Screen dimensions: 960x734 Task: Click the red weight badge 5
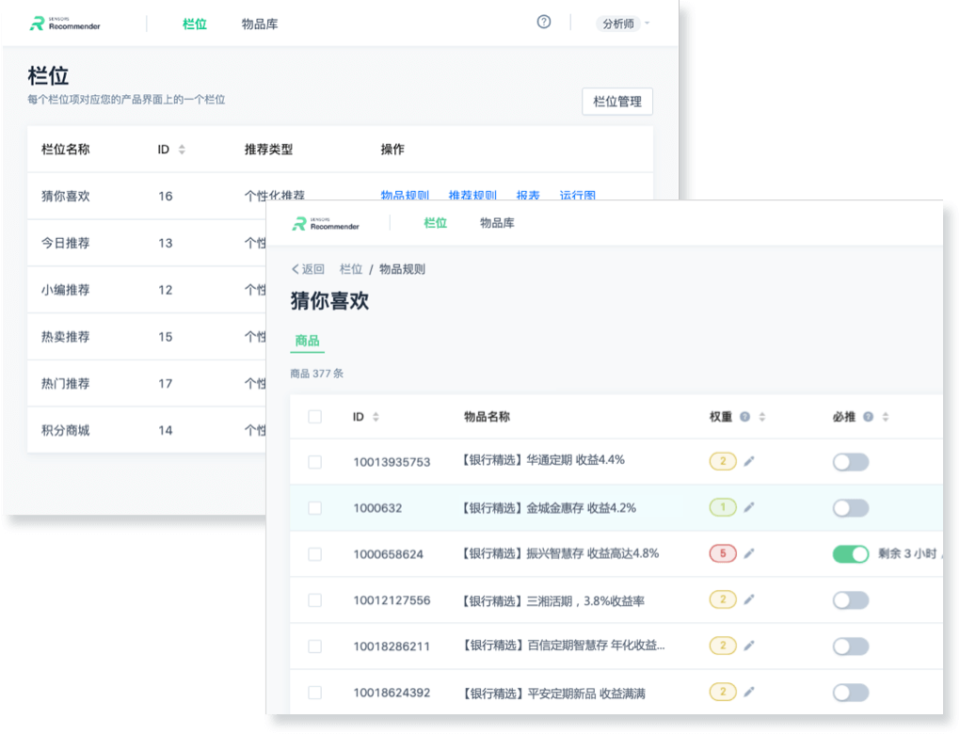722,553
